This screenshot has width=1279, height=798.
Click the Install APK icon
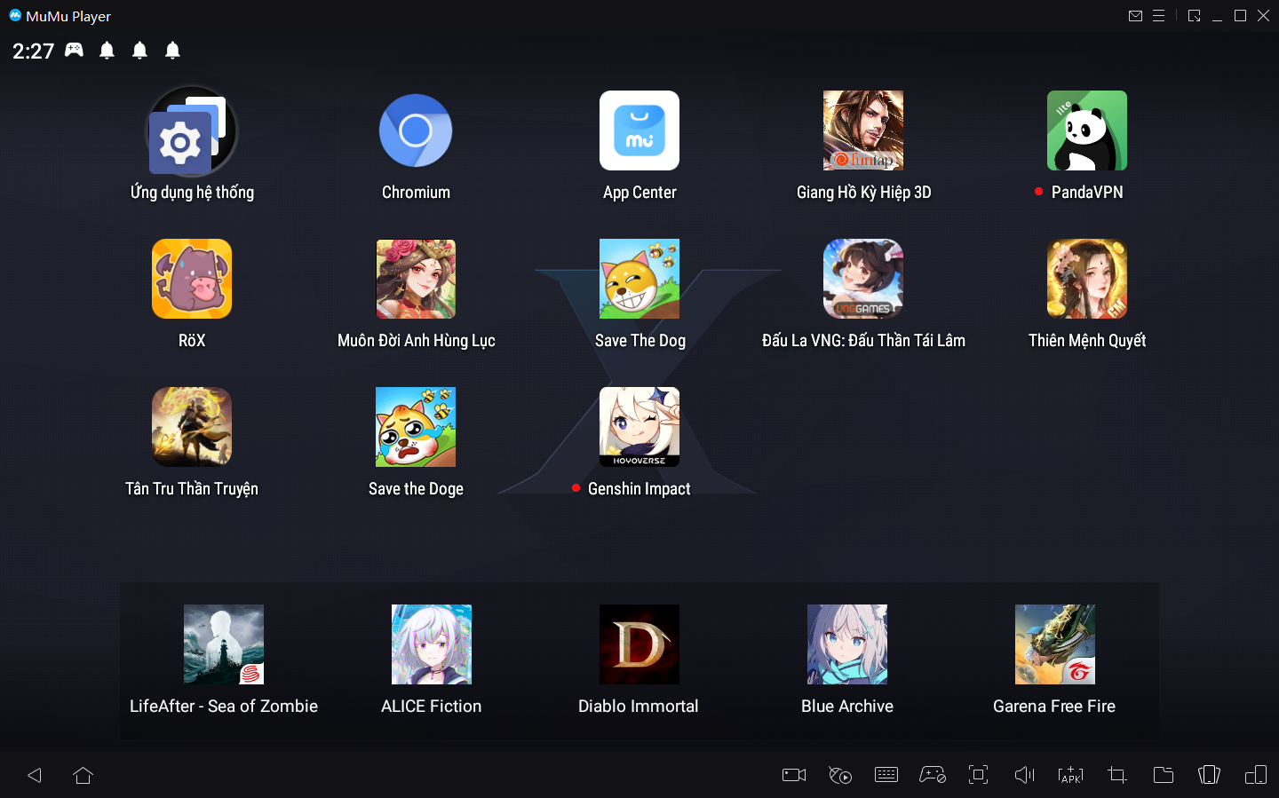1070,775
